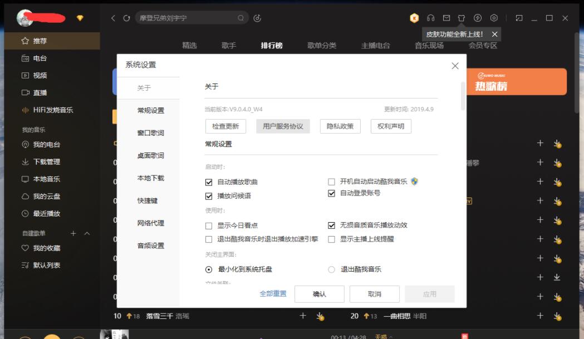This screenshot has width=584, height=339.
Task: Collapse the 自建歌单 section chevron
Action: (x=87, y=233)
